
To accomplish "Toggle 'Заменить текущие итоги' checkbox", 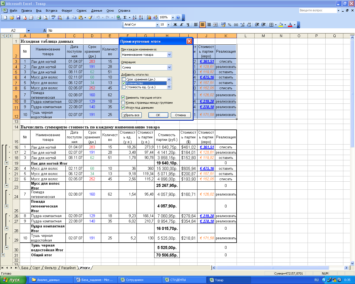I will click(x=123, y=98).
